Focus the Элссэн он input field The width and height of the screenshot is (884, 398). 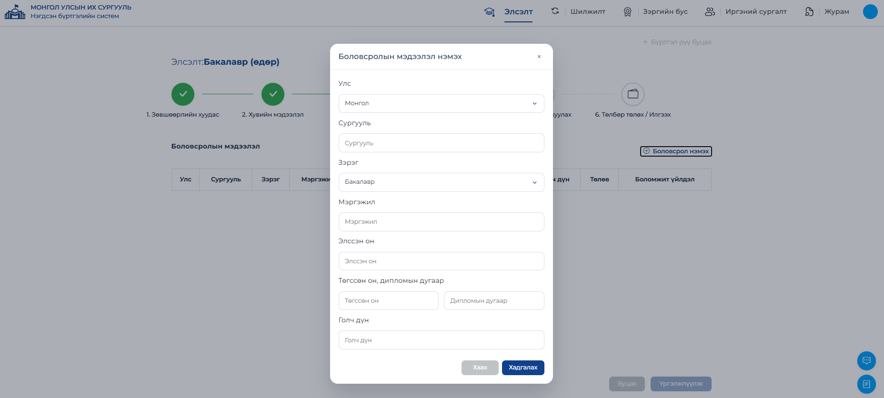click(442, 261)
